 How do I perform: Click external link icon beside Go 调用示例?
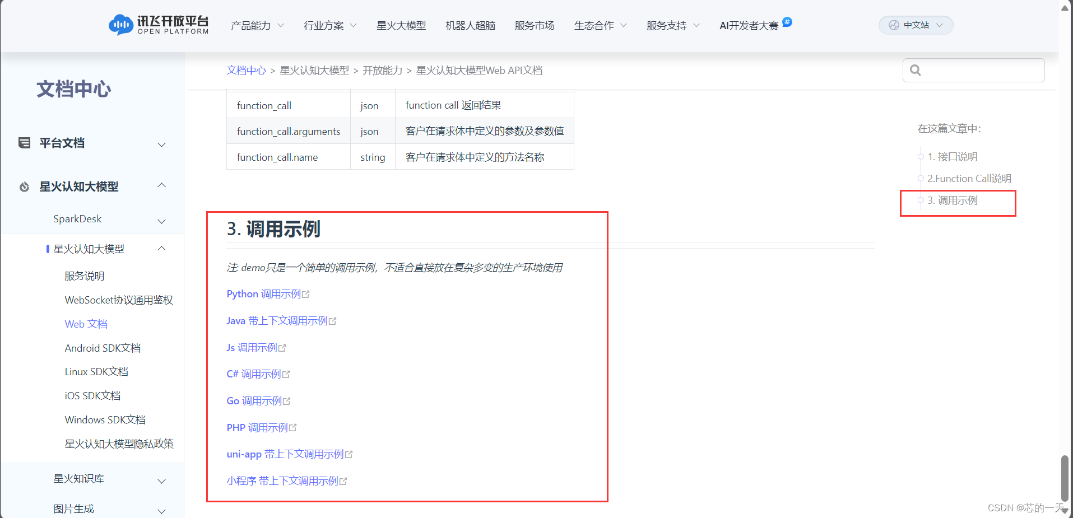(x=286, y=401)
